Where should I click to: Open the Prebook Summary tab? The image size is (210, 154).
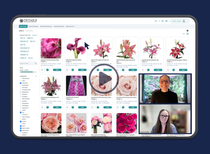(x=46, y=26)
